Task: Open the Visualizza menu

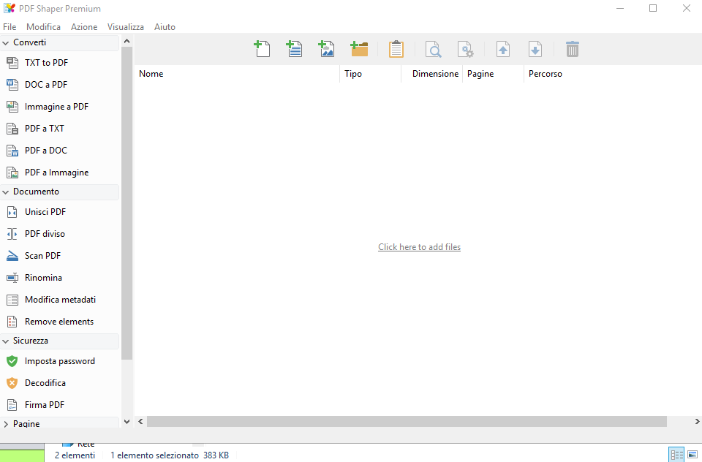Action: 126,27
